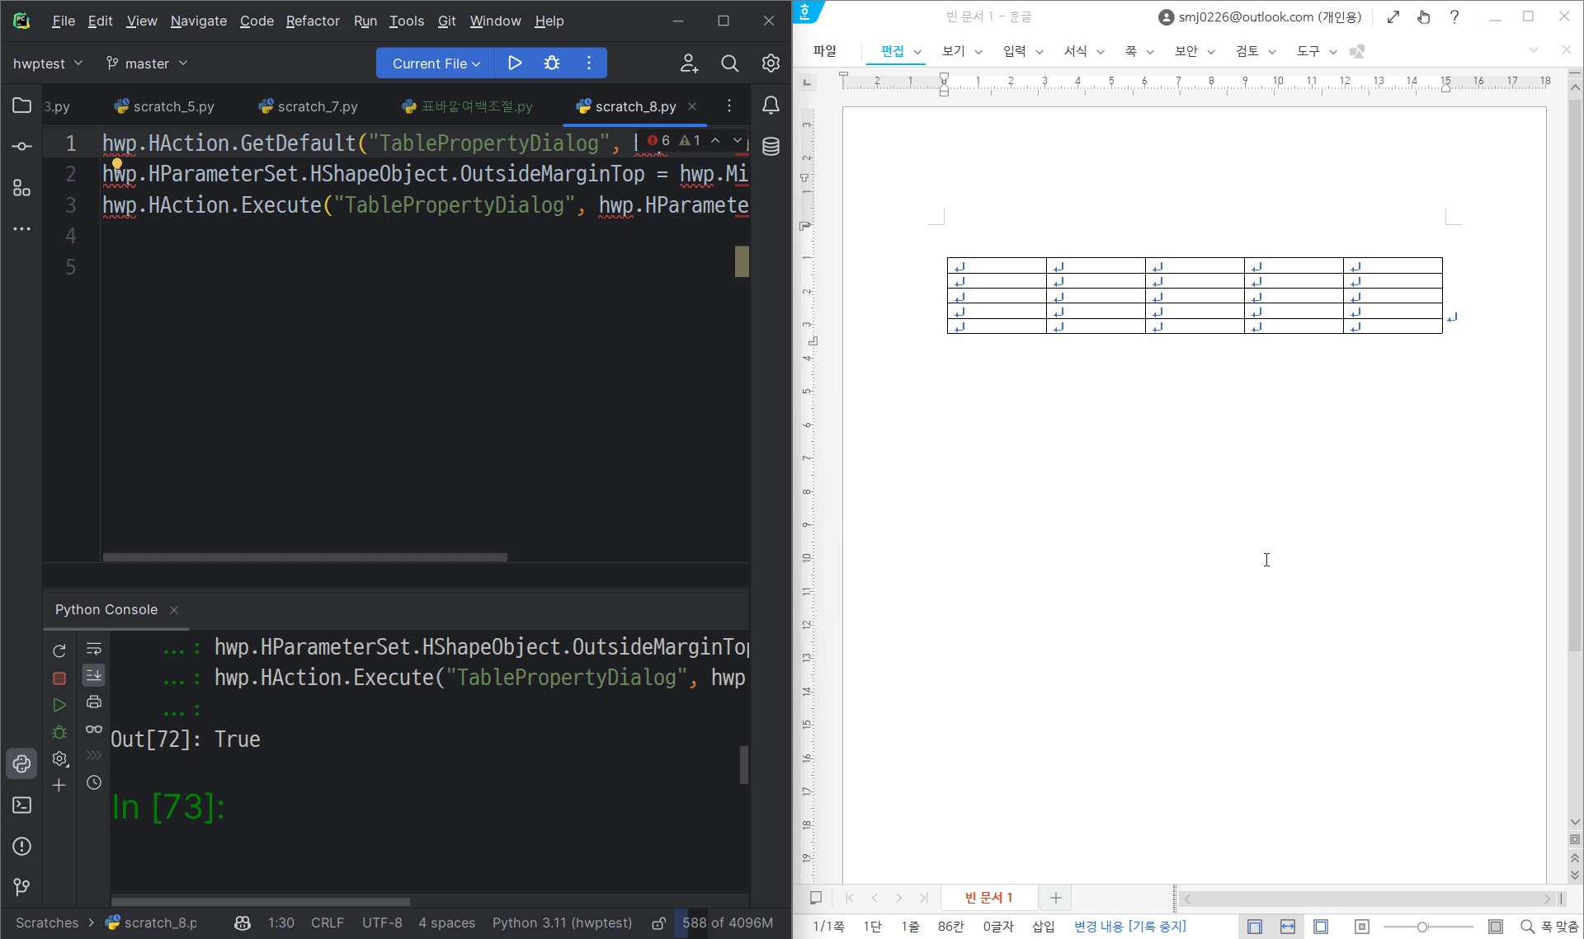Toggle 삽입 insert mode in status bar
Viewport: 1584px width, 939px height.
[x=1043, y=926]
